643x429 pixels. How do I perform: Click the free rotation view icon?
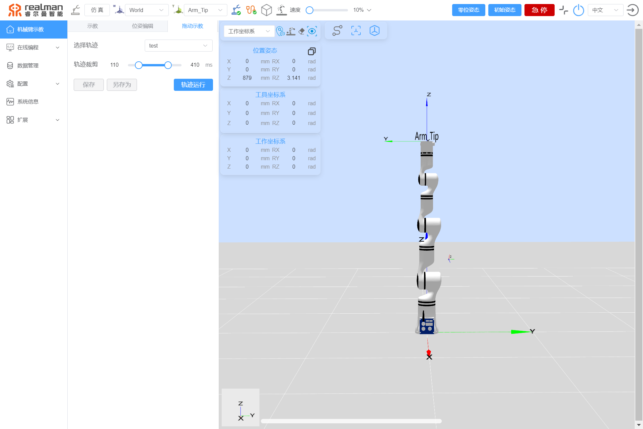[x=375, y=31]
